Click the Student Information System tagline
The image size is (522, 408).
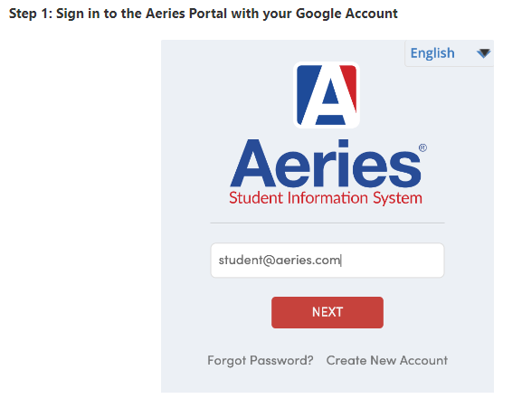point(326,198)
